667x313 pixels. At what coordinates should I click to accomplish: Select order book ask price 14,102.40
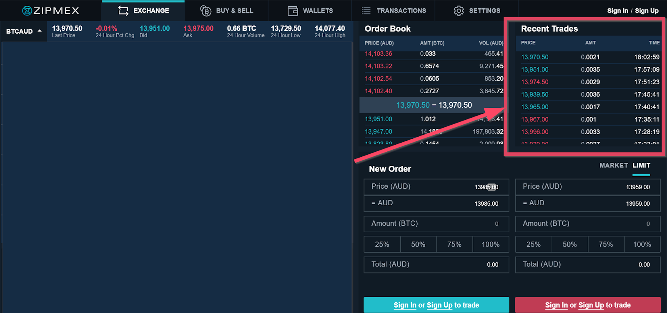click(379, 91)
